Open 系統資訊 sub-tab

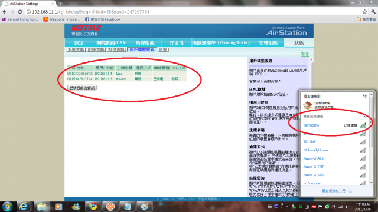(76, 49)
